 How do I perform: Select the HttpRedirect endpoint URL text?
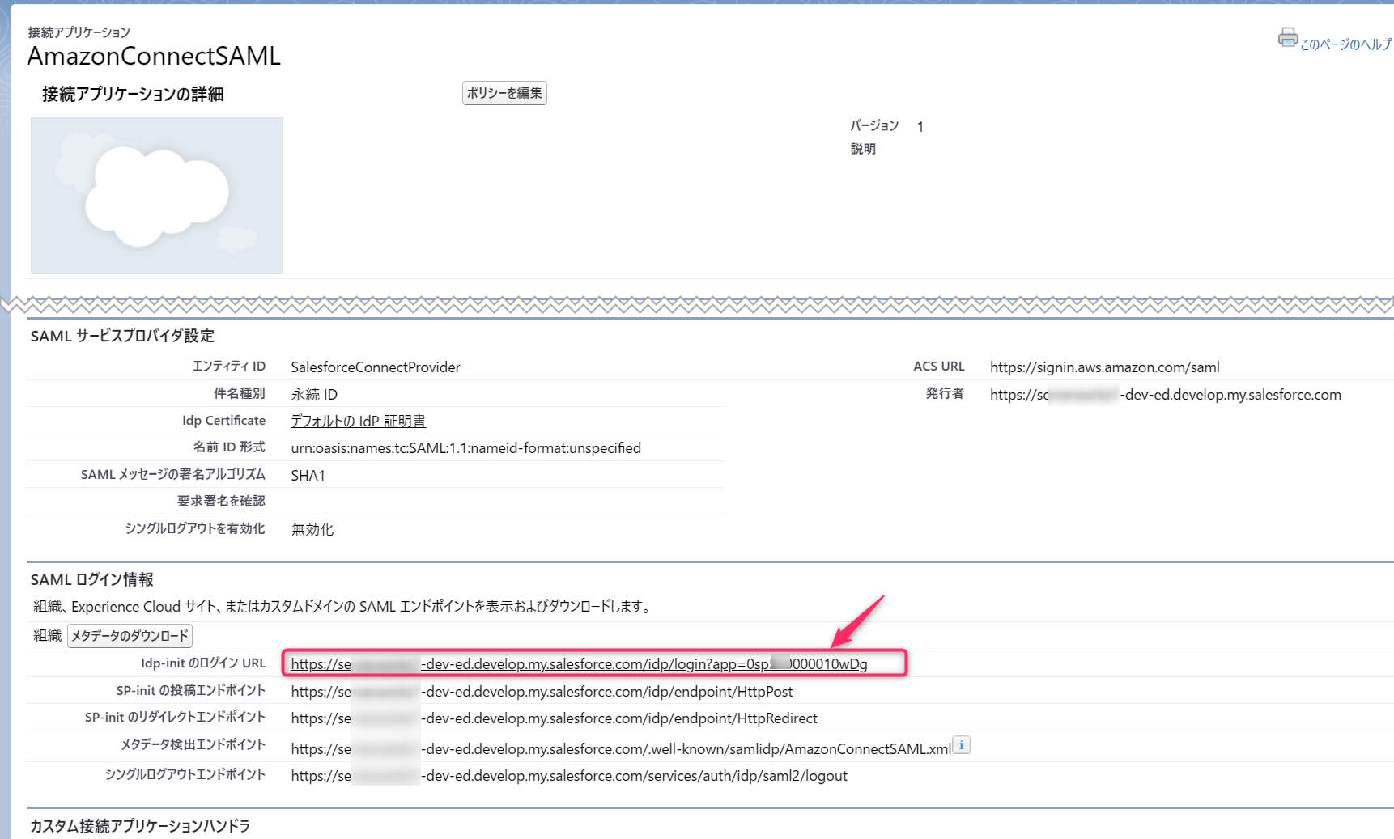click(554, 718)
